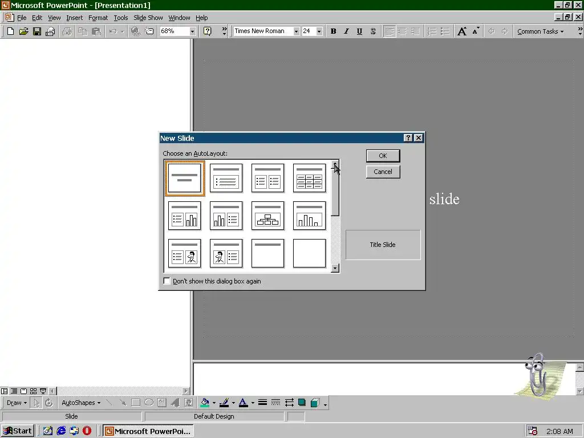Apply Bold formatting
584x438 pixels.
333,31
